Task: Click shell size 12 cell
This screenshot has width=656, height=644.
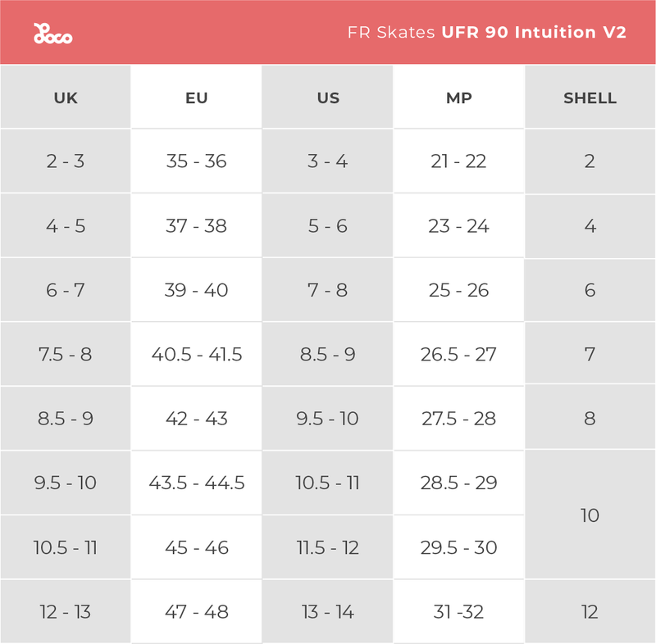Action: 590,612
